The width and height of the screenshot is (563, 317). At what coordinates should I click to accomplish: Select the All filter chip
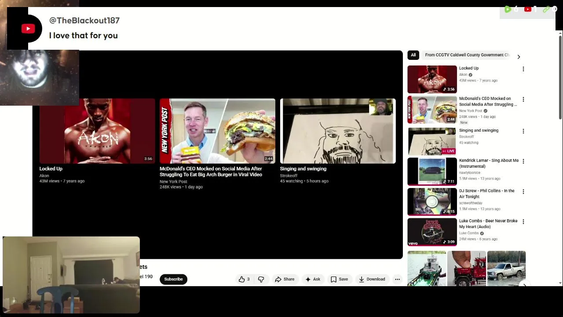click(x=413, y=55)
